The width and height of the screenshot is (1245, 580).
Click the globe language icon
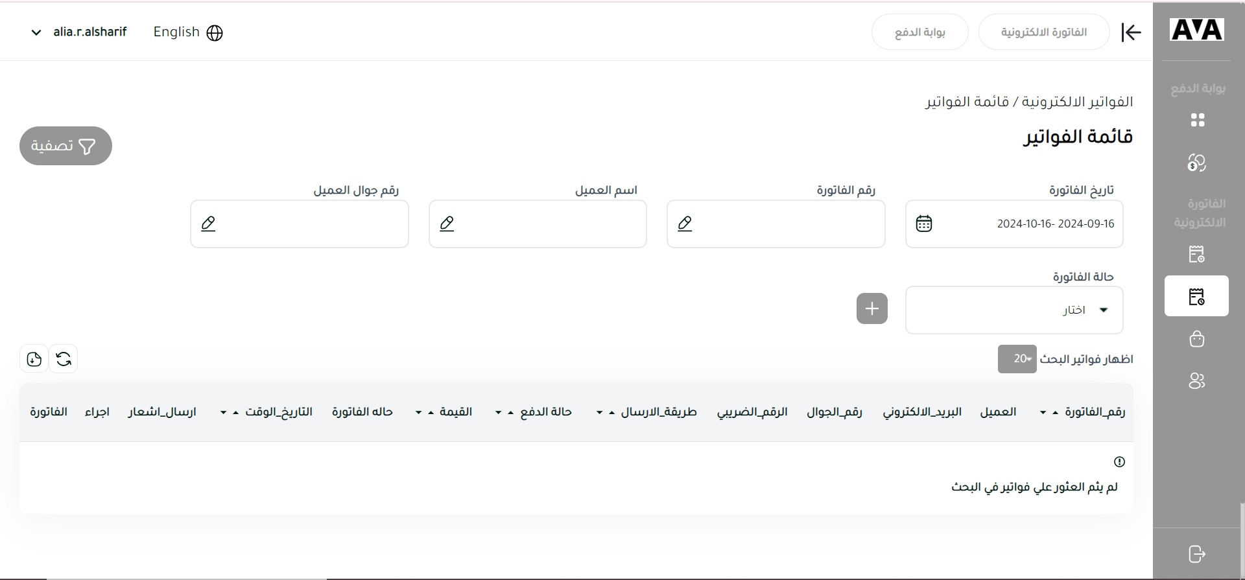(215, 33)
